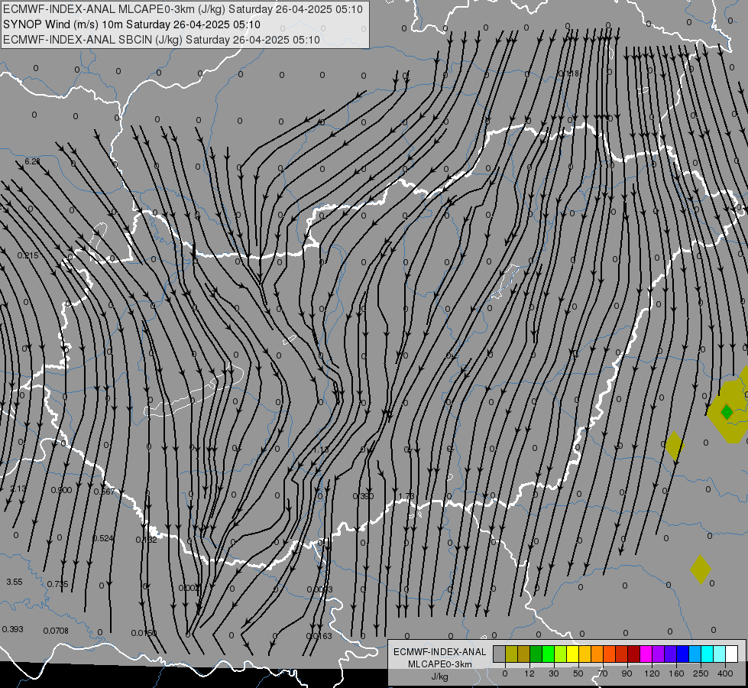Click legend scale label 400
The image size is (748, 688).
coord(725,673)
